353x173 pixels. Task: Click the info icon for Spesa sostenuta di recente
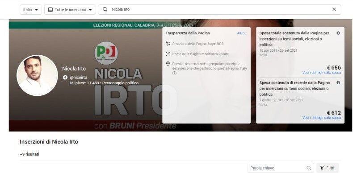pyautogui.click(x=338, y=82)
